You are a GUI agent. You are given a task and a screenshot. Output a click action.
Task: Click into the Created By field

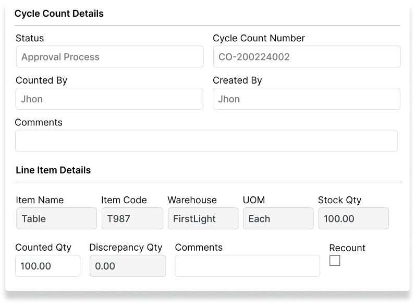307,99
